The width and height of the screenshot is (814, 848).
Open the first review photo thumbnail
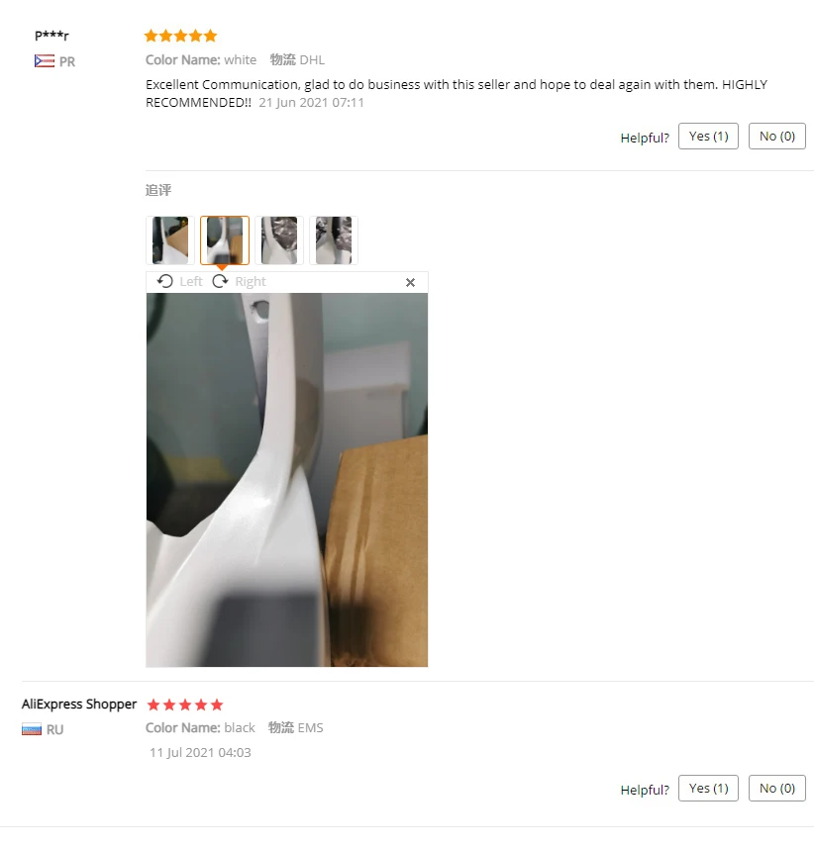(x=170, y=240)
